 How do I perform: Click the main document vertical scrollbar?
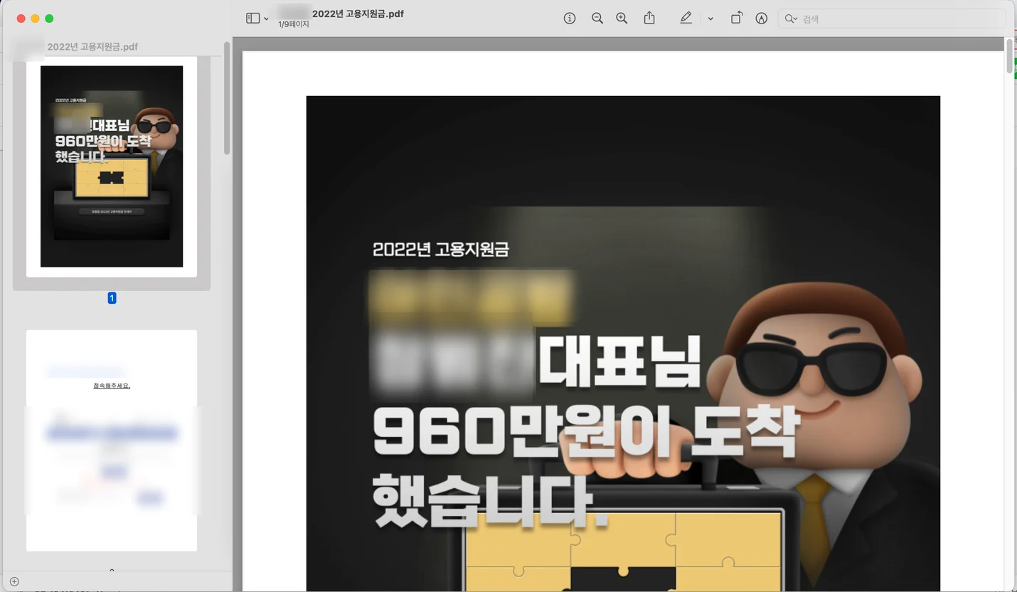[1010, 55]
